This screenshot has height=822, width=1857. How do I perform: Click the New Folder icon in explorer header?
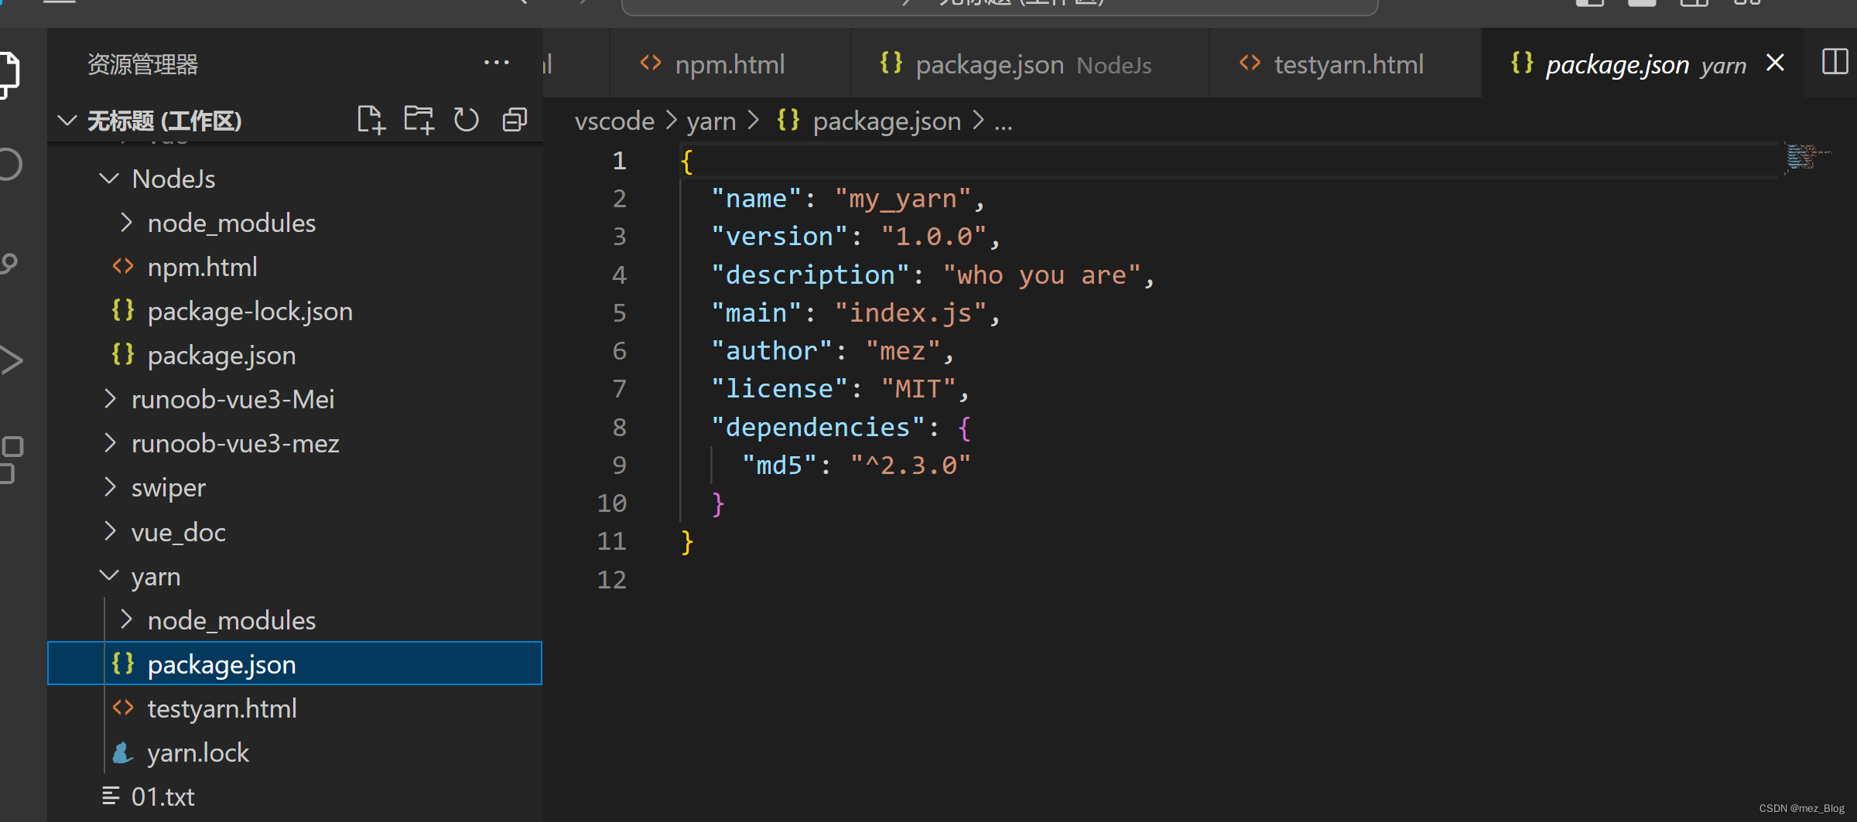click(419, 120)
